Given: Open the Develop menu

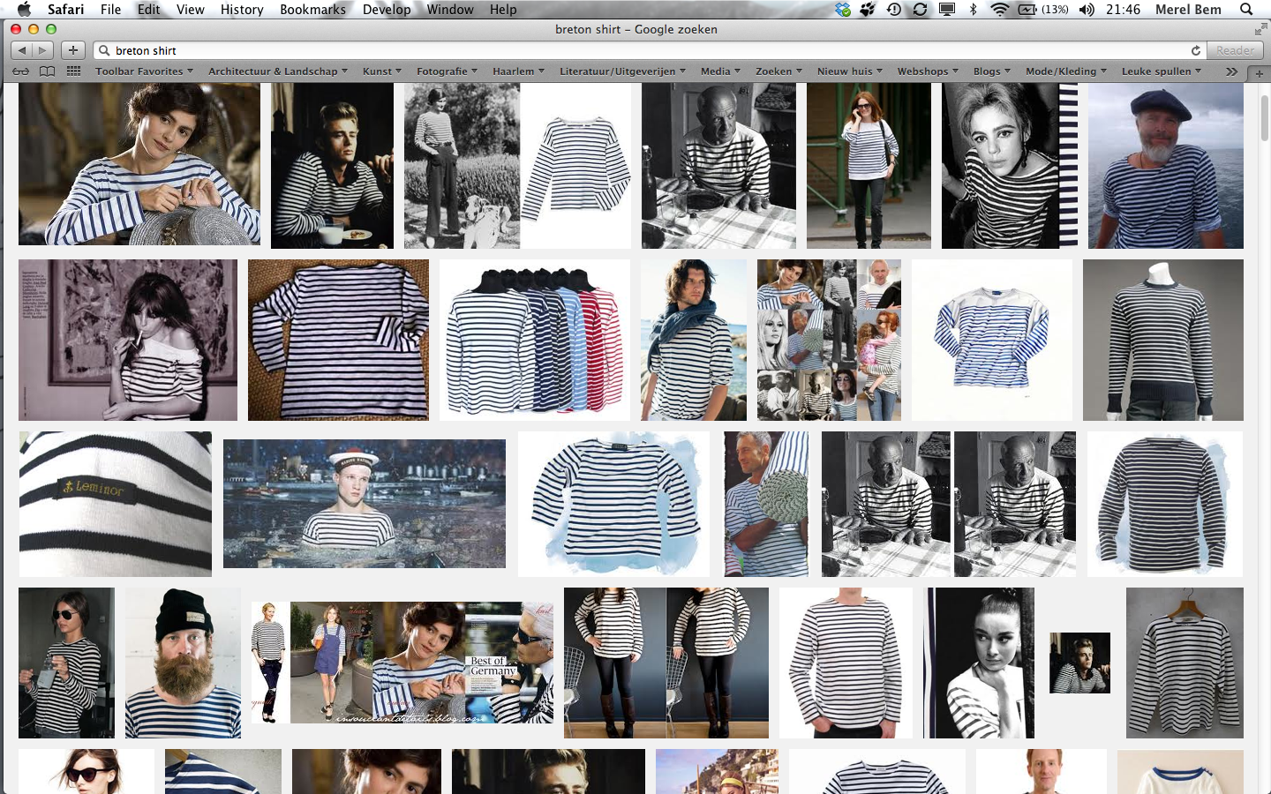Looking at the screenshot, I should coord(387,10).
